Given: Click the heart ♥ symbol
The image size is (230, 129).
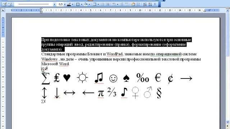Looking at the screenshot, I should coord(67,78).
